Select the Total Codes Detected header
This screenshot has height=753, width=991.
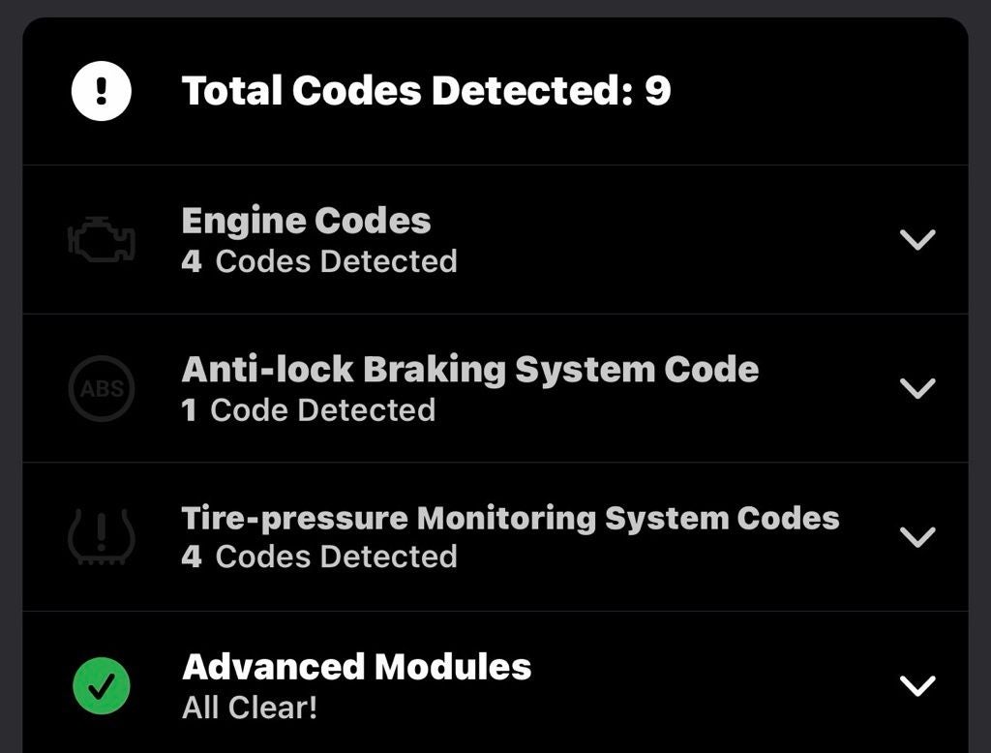coord(426,91)
